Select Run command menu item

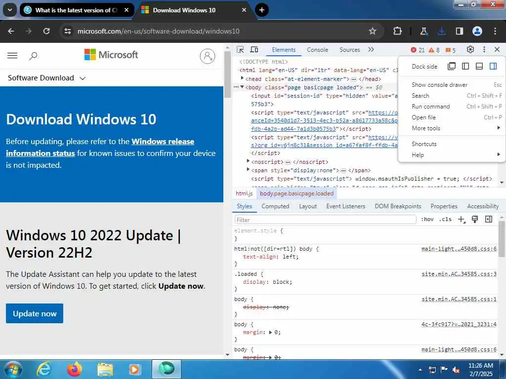click(x=452, y=107)
